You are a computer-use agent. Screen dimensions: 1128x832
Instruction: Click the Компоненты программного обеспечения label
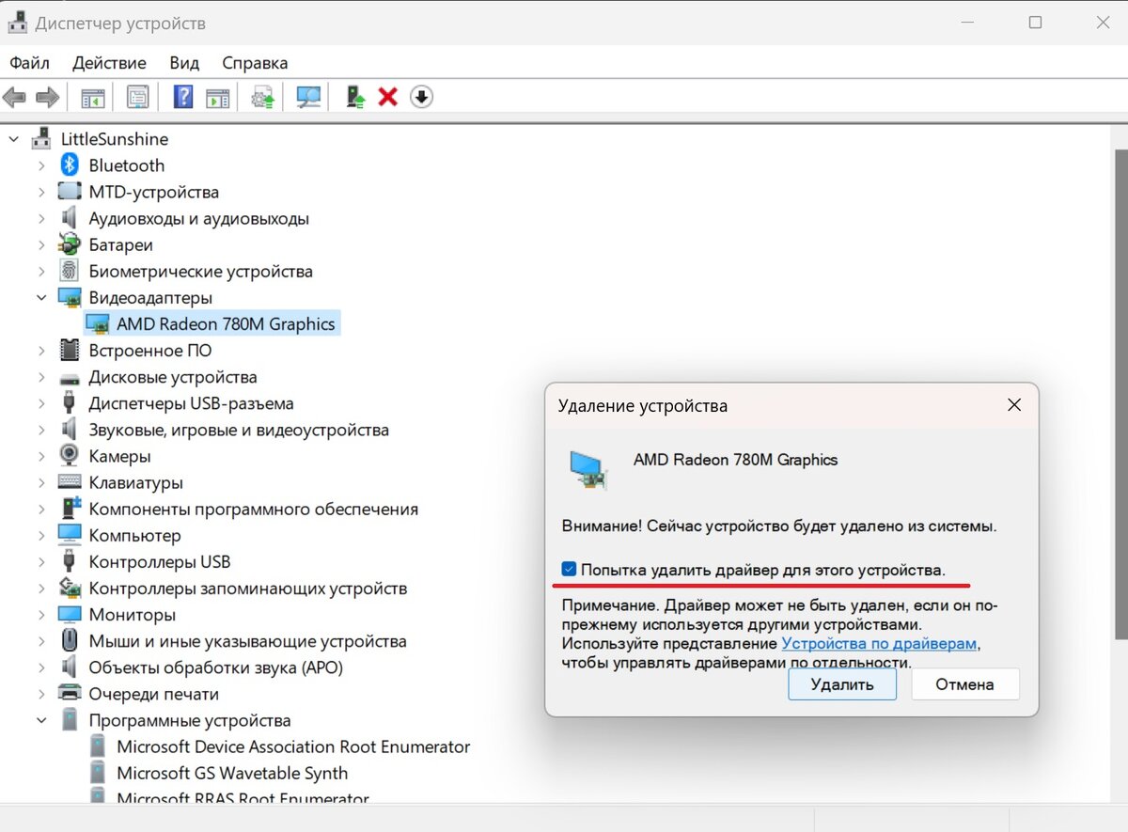[254, 509]
